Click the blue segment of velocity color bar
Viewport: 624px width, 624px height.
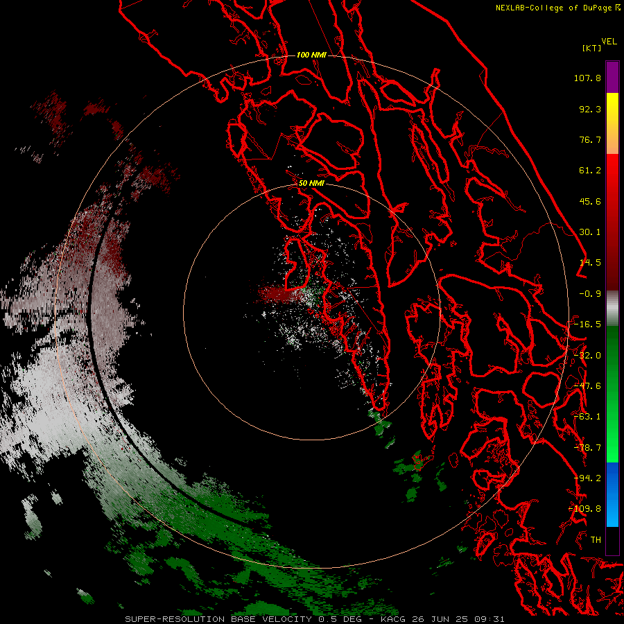pos(612,494)
